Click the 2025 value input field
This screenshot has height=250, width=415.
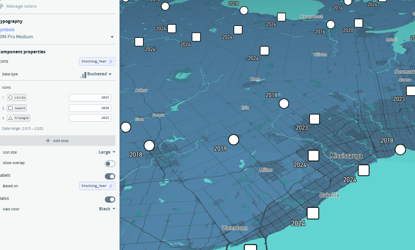[90, 118]
